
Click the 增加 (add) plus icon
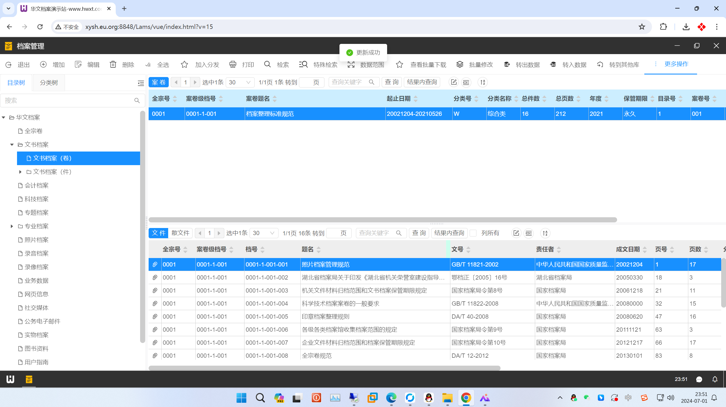pos(43,65)
